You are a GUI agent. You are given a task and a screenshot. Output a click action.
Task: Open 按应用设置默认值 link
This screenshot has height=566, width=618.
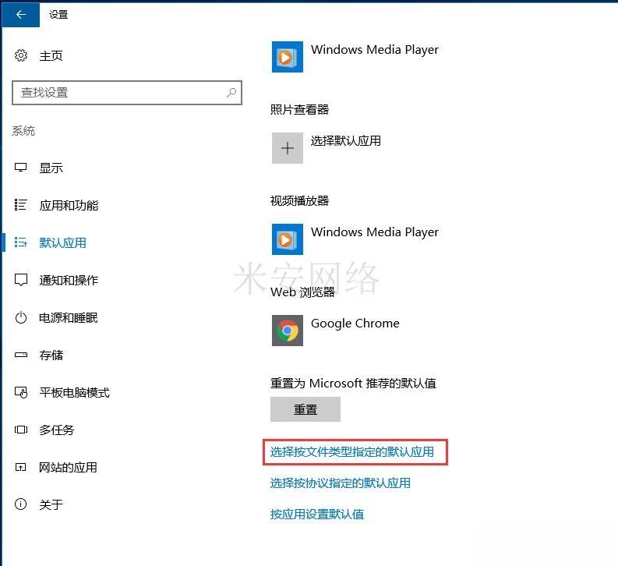(317, 515)
